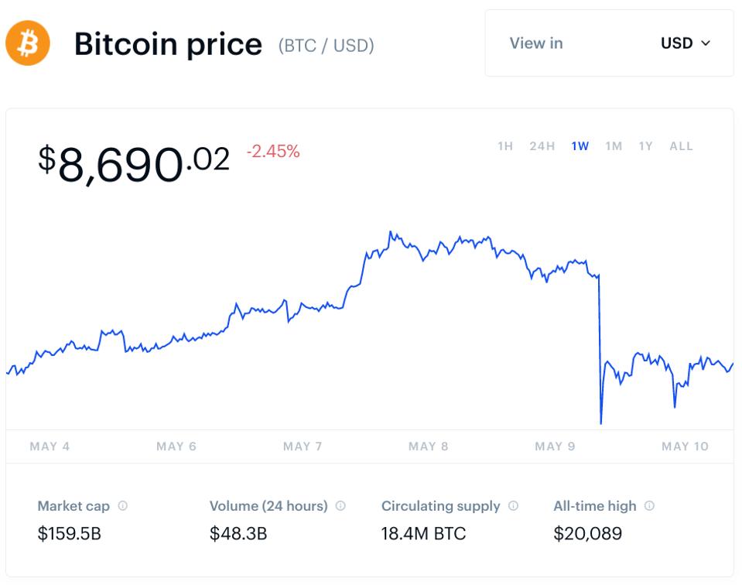Show the 1Y price chart
742x585 pixels.
(645, 146)
